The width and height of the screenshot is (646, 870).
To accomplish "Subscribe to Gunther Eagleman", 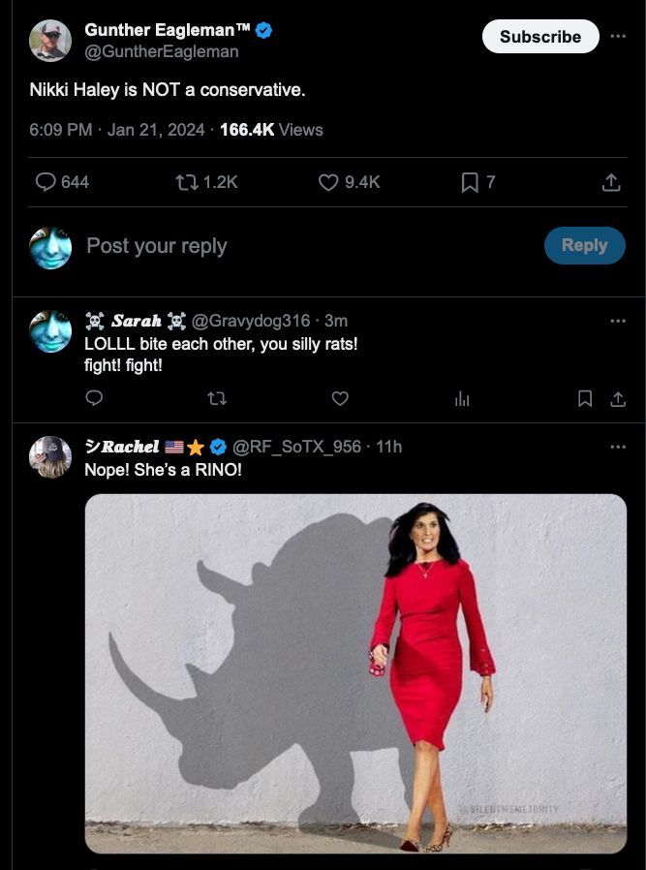I will [539, 37].
